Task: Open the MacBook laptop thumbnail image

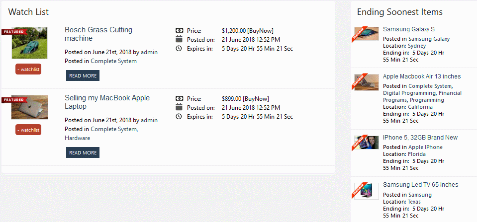Action: [x=29, y=107]
